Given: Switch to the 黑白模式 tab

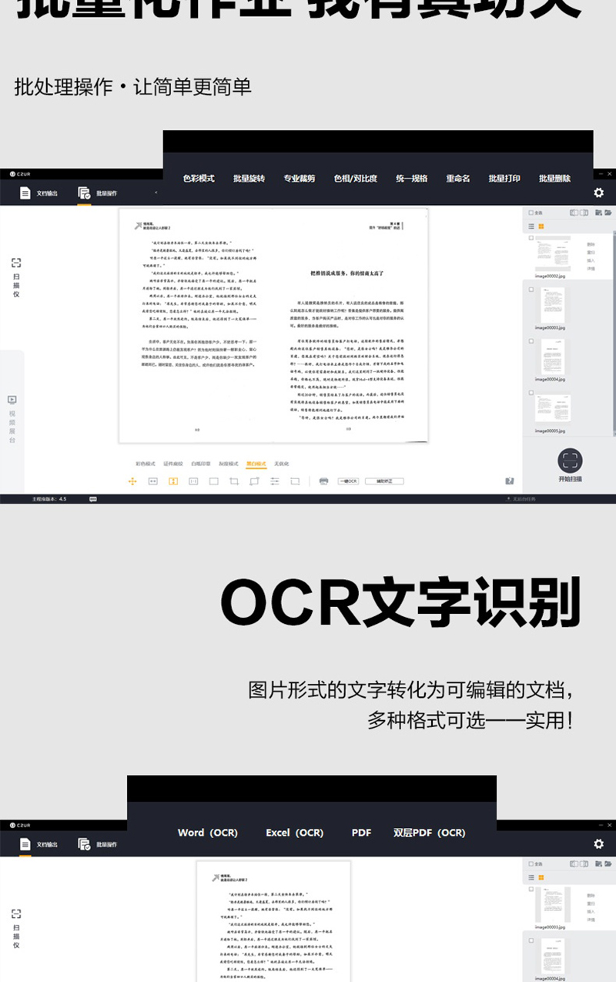Looking at the screenshot, I should click(x=256, y=464).
